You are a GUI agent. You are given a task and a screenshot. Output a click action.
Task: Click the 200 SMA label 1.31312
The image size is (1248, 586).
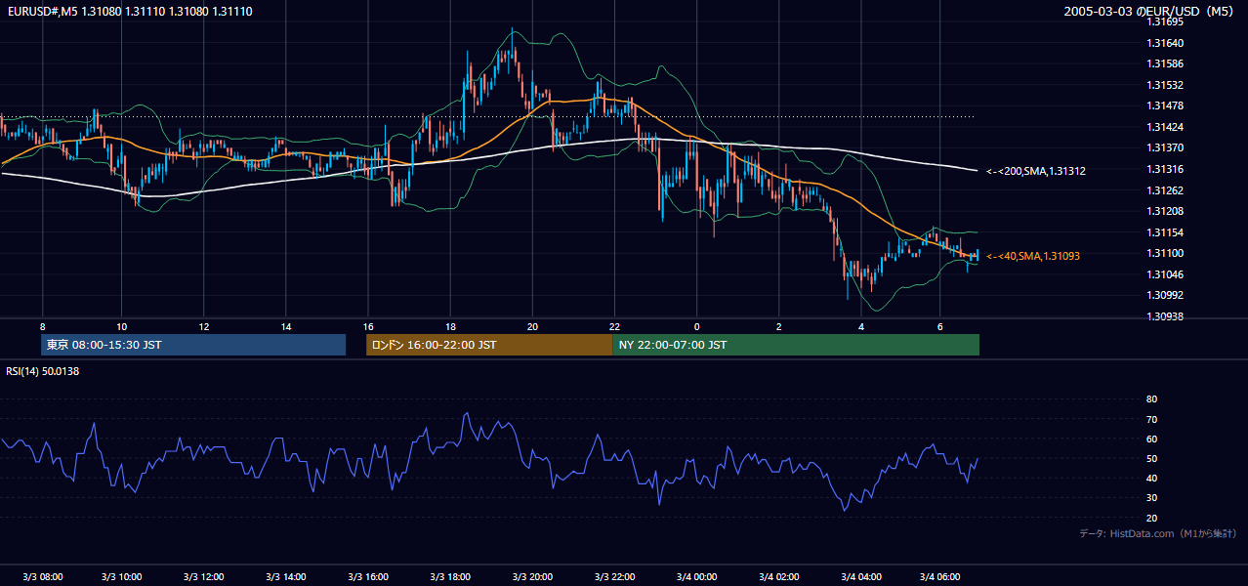1036,171
